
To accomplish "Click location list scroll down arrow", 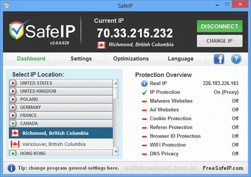I will [x=116, y=152].
